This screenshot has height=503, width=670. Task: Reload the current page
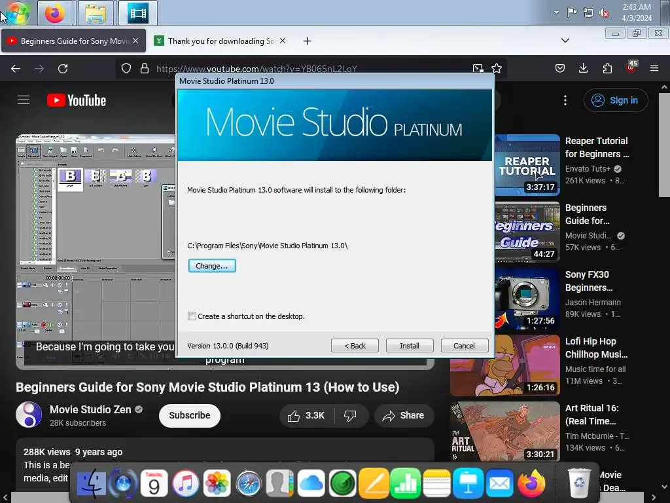click(63, 68)
